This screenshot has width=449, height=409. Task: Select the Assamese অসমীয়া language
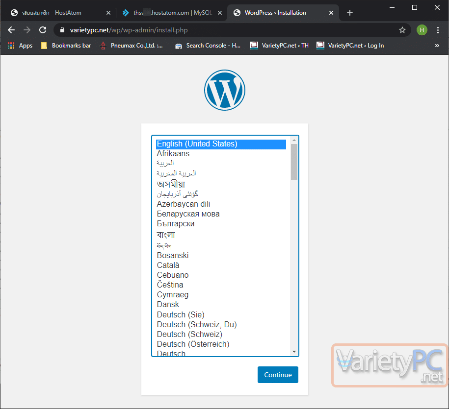[221, 184]
